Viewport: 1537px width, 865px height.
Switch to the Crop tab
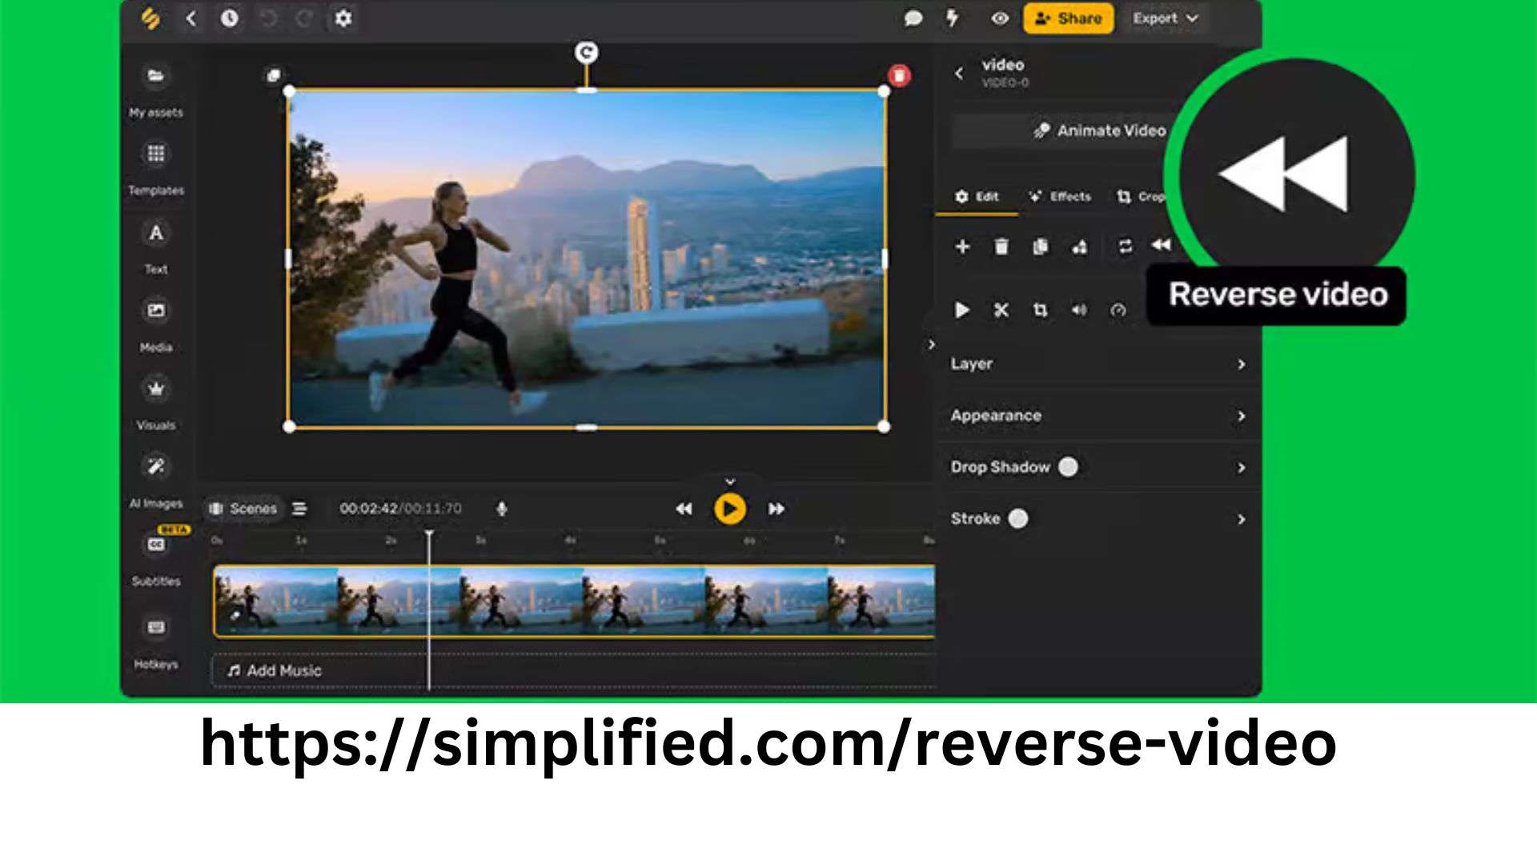click(x=1141, y=196)
